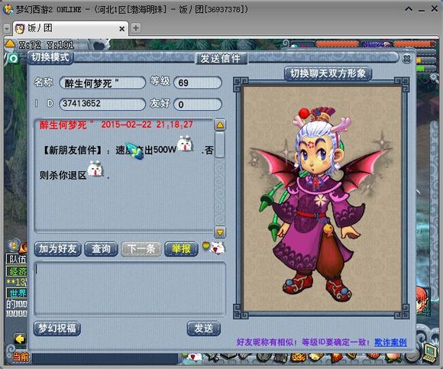Image resolution: width=443 pixels, height=369 pixels.
Task: Click the green experience bar at right edge
Action: point(420,68)
